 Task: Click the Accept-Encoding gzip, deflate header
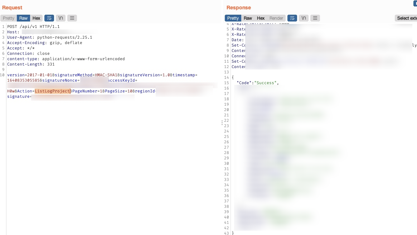[45, 43]
